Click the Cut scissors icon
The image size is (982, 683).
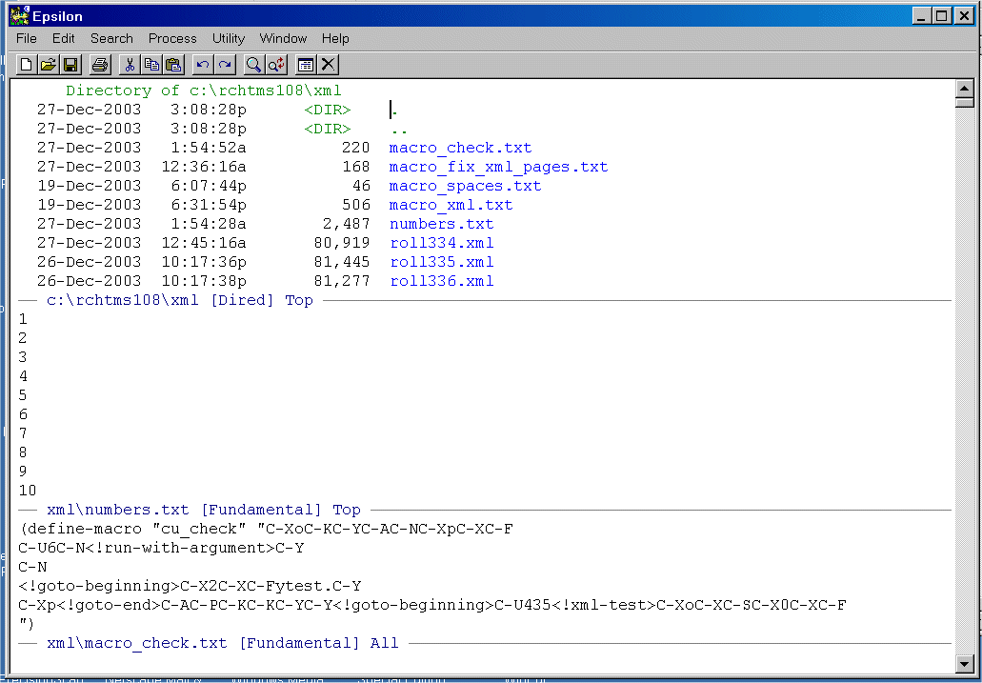pos(130,65)
